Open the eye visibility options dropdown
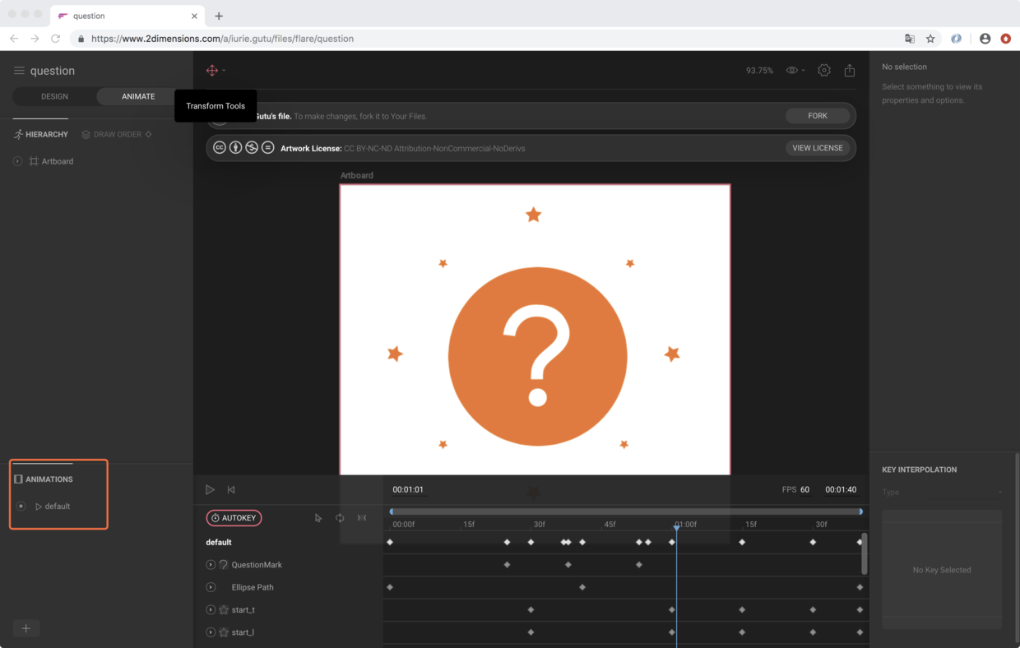This screenshot has height=648, width=1020. tap(795, 71)
